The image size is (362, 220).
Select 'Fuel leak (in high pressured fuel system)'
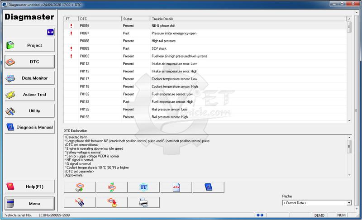click(x=179, y=56)
